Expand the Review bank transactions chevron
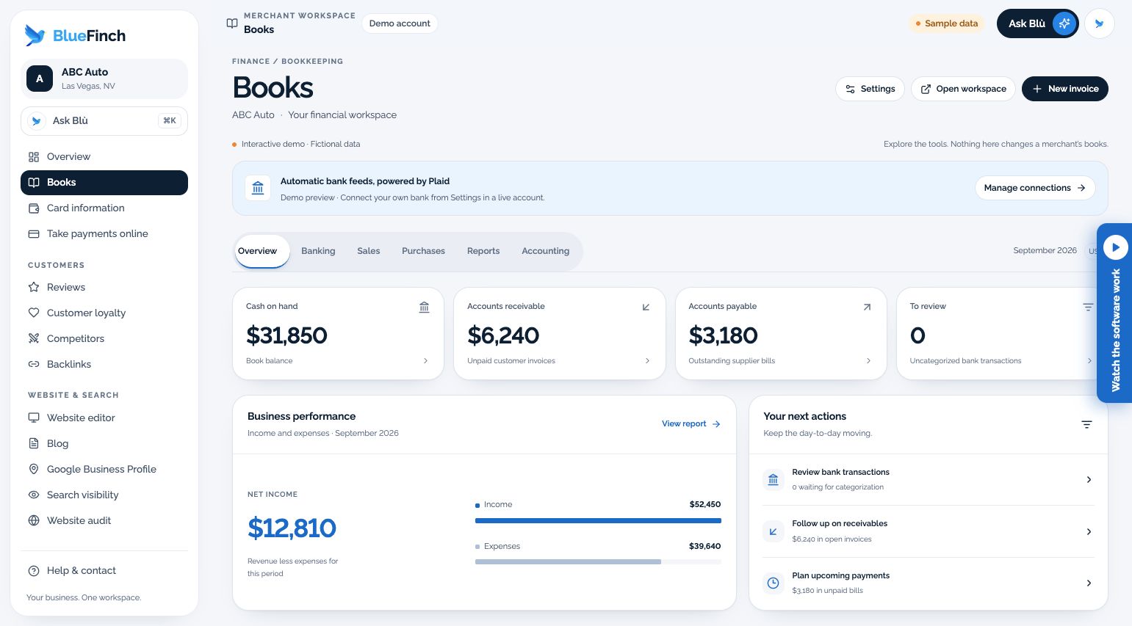This screenshot has height=626, width=1132. coord(1089,479)
